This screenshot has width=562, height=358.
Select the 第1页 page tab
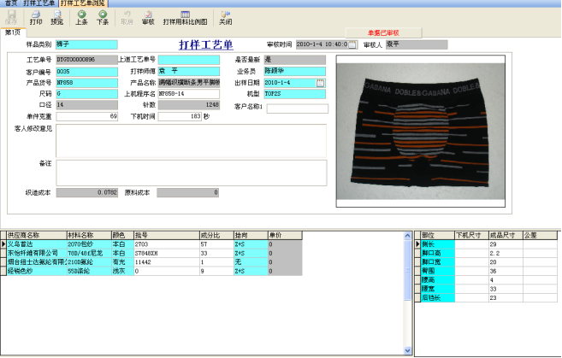pyautogui.click(x=13, y=32)
